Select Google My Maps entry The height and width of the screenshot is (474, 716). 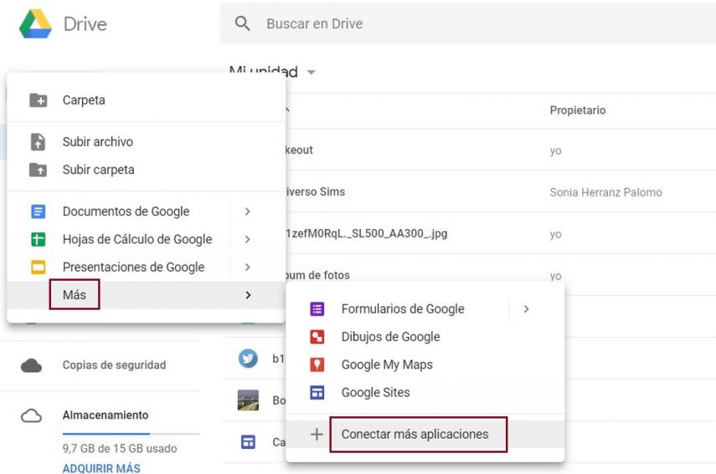[387, 364]
